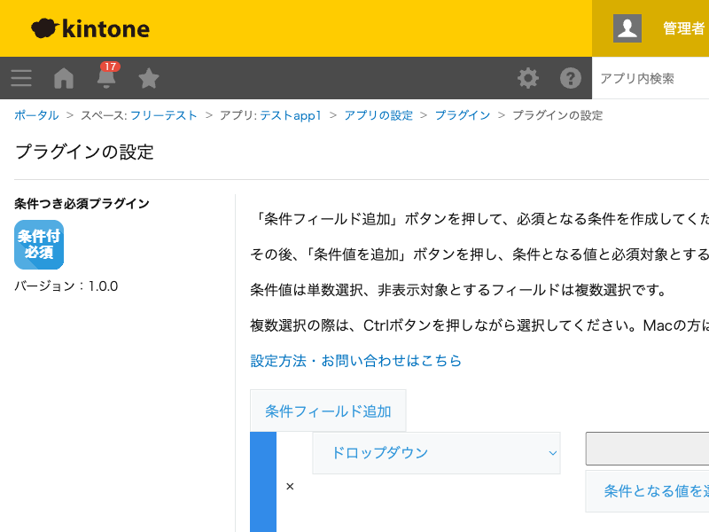Screen dimensions: 709x532
Task: Open notifications bell with 17 badge
Action: (106, 76)
